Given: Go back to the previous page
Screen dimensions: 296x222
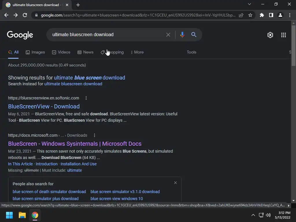Looking at the screenshot, I should [x=6, y=15].
